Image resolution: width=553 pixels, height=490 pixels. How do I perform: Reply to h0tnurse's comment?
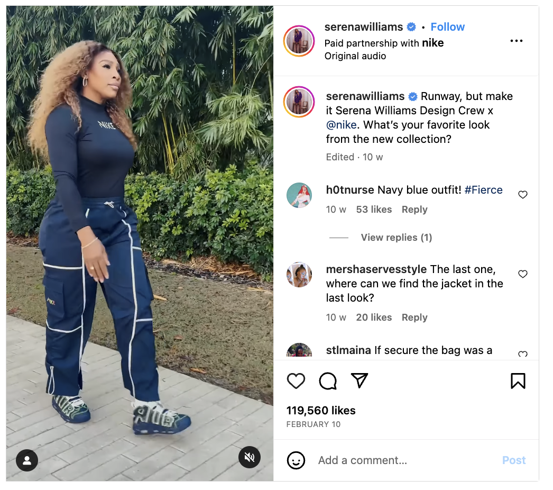pyautogui.click(x=414, y=210)
